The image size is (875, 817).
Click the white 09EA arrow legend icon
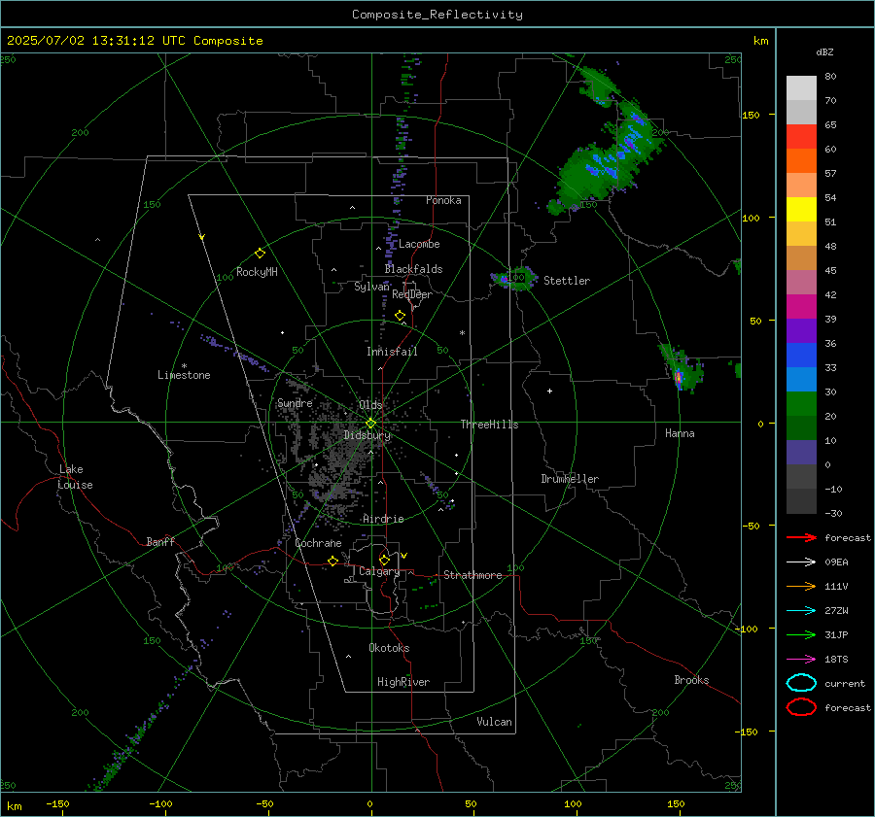(x=801, y=562)
